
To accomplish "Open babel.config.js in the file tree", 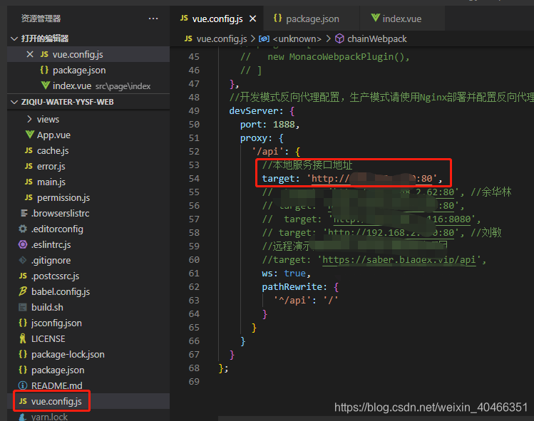I will tap(88, 291).
